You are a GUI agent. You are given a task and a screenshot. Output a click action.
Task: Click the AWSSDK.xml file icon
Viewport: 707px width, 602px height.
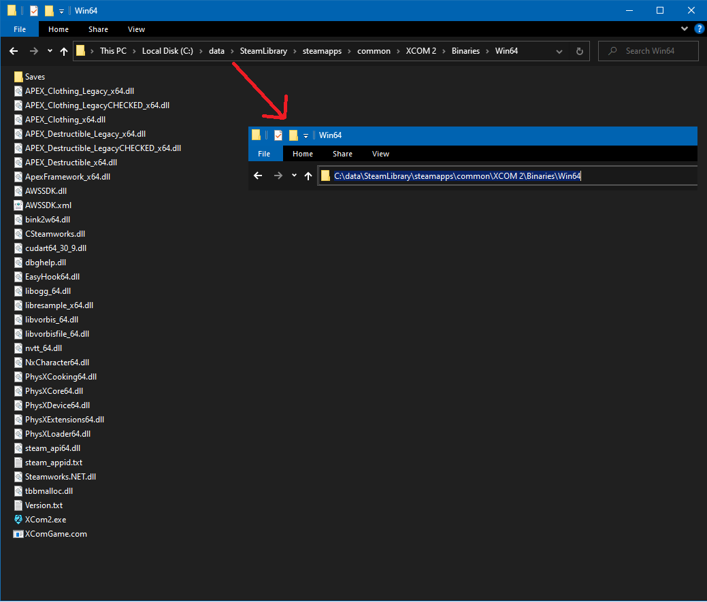pos(18,205)
